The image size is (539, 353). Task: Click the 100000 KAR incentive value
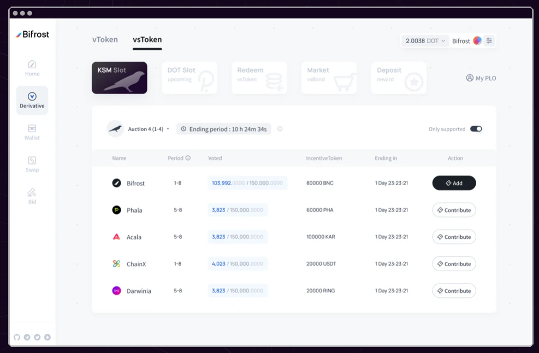coord(321,237)
